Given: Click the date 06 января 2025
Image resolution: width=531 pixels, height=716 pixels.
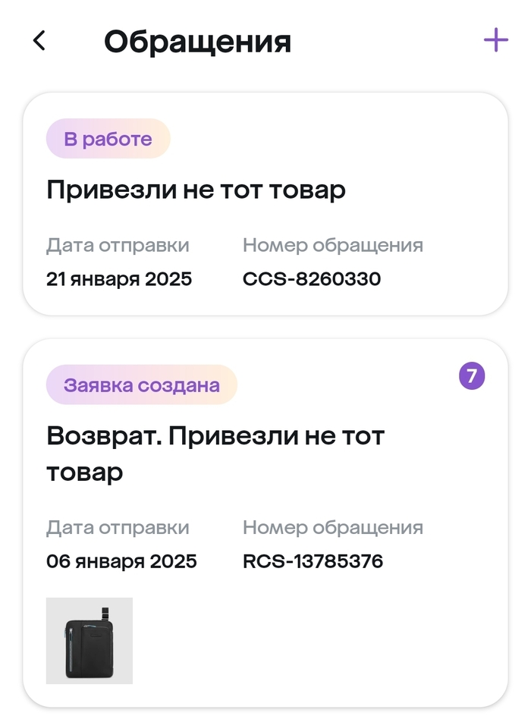Looking at the screenshot, I should (121, 561).
